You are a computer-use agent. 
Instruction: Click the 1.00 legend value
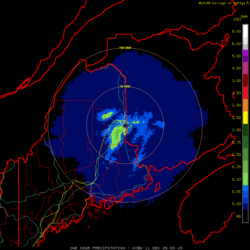236,130
